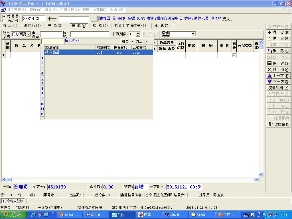Open the 帮助(H) menu

tap(117, 10)
